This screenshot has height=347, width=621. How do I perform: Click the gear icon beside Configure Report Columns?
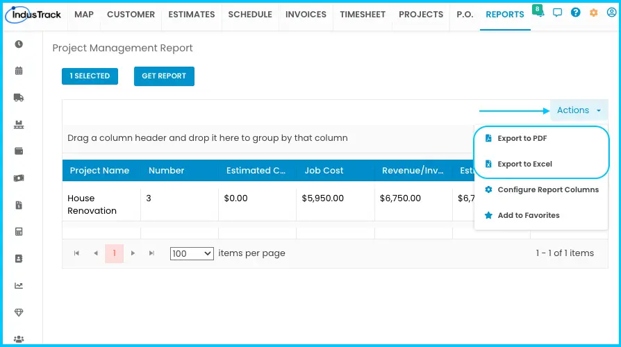coord(488,189)
